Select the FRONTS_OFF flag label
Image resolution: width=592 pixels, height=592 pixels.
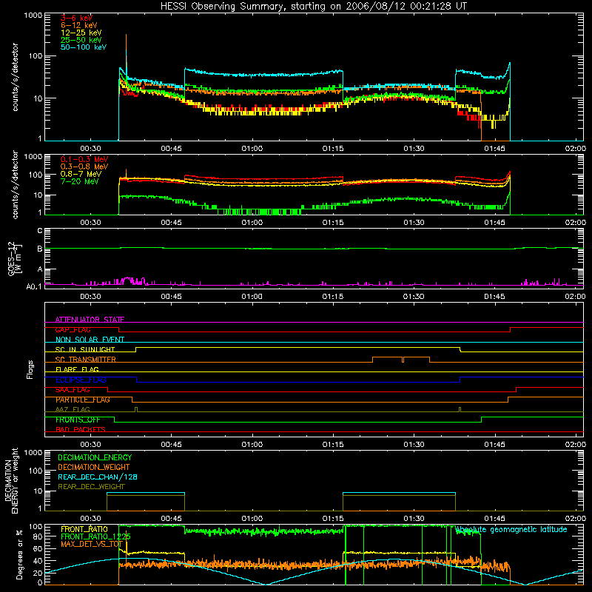coord(78,420)
